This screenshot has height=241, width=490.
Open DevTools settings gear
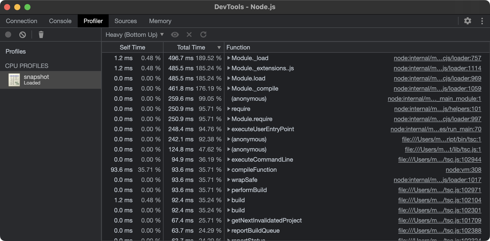[x=467, y=21]
